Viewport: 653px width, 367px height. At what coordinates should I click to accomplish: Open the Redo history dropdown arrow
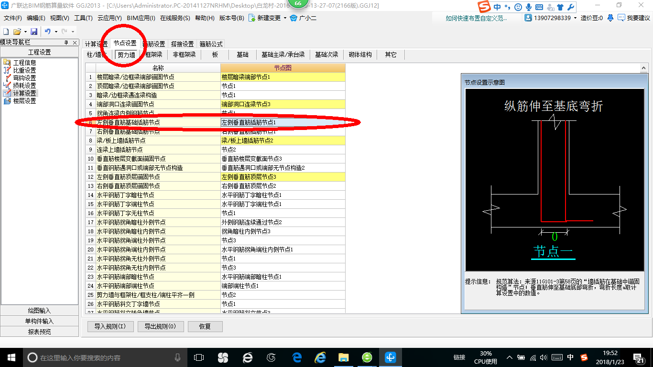pos(73,32)
